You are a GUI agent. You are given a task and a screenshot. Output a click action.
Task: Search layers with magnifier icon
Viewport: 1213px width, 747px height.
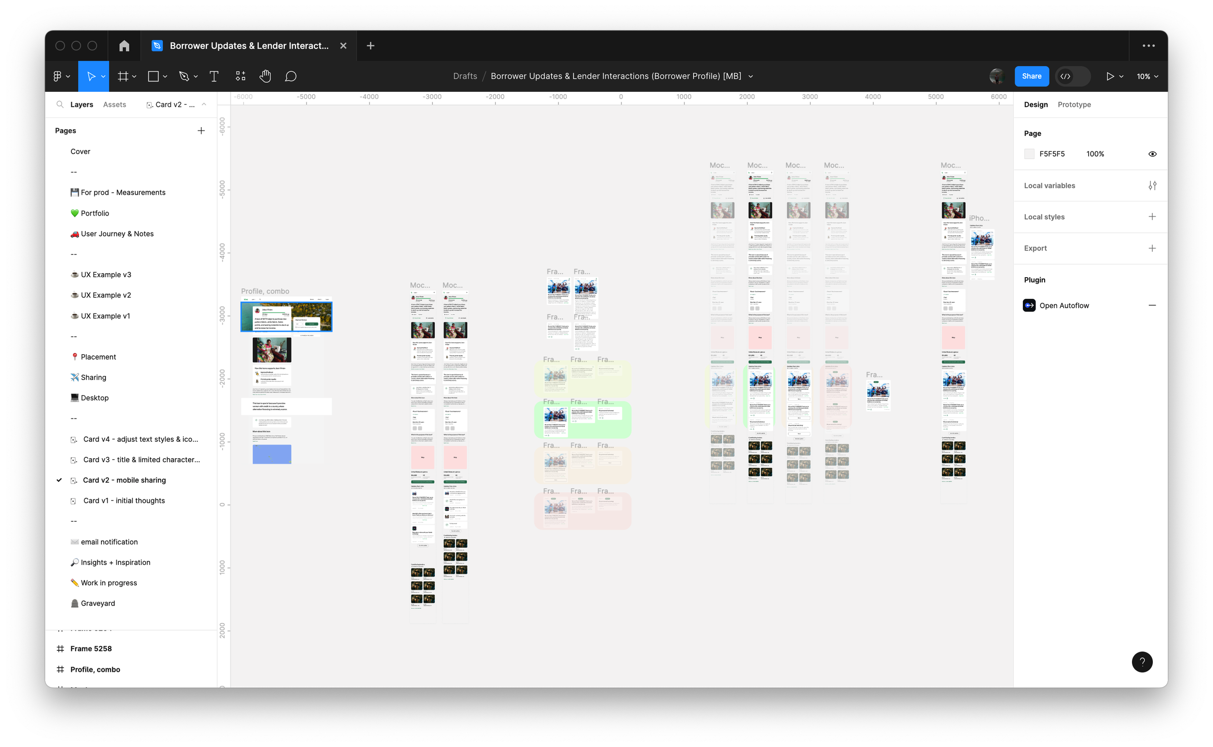tap(60, 104)
